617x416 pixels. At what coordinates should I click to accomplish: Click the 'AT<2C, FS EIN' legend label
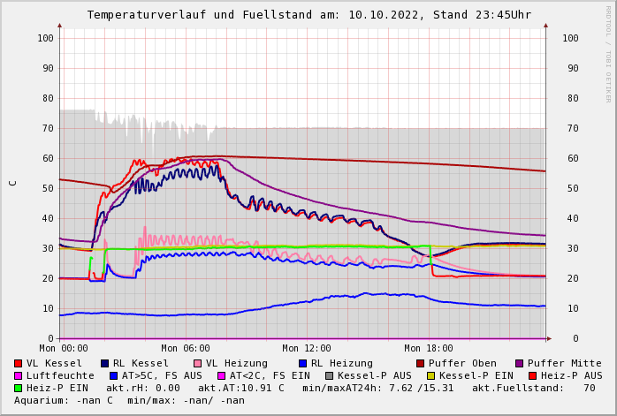270,376
